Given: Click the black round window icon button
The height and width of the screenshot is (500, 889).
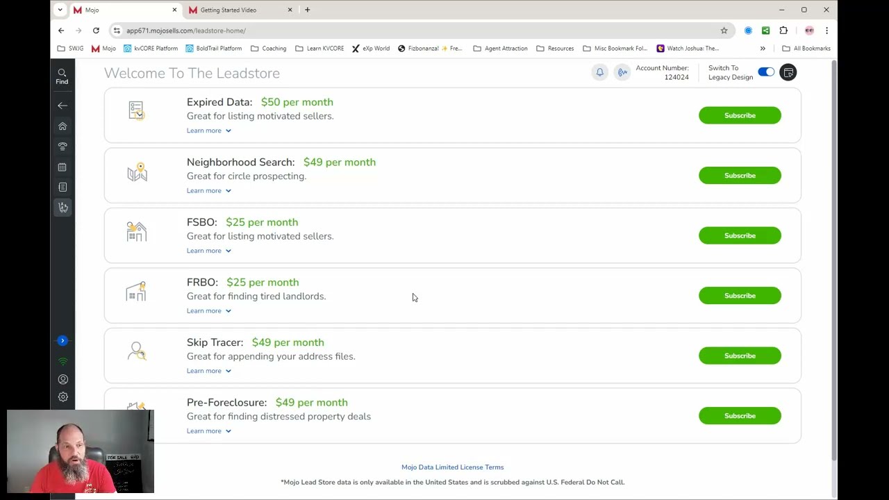Looking at the screenshot, I should [x=788, y=72].
